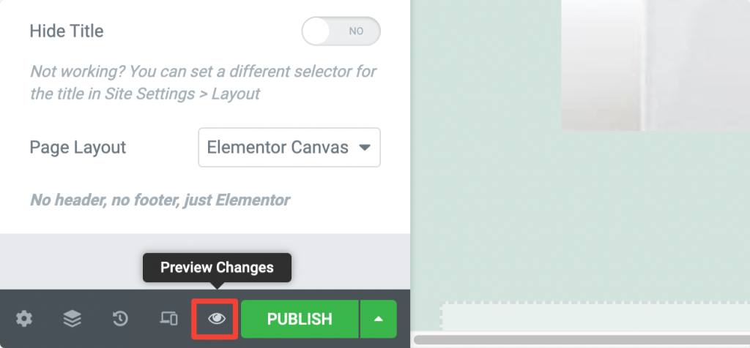Click the Preview Changes eye icon

point(217,319)
